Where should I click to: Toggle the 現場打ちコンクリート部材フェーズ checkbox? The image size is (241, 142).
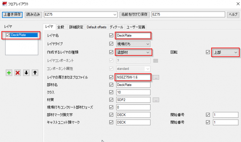point(111,107)
